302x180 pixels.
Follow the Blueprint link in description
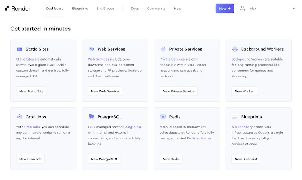coord(242,127)
